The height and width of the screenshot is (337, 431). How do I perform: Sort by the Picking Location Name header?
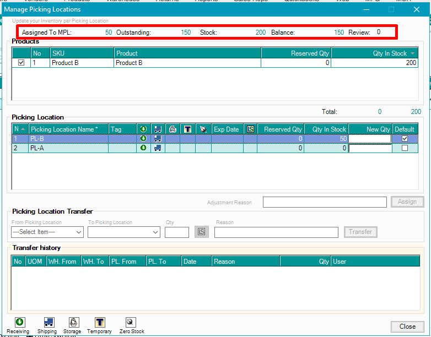[x=64, y=129]
